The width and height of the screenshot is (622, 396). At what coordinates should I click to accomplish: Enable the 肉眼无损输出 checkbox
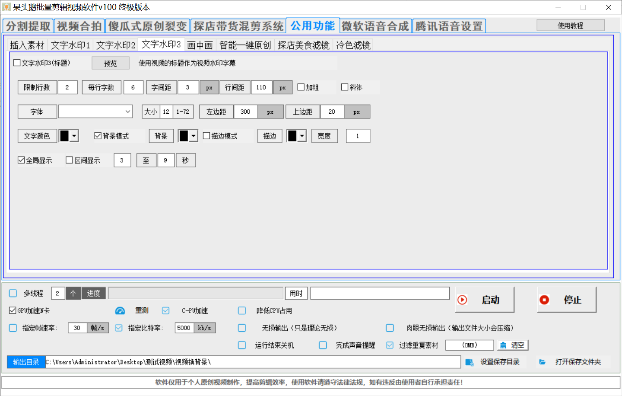tap(390, 328)
